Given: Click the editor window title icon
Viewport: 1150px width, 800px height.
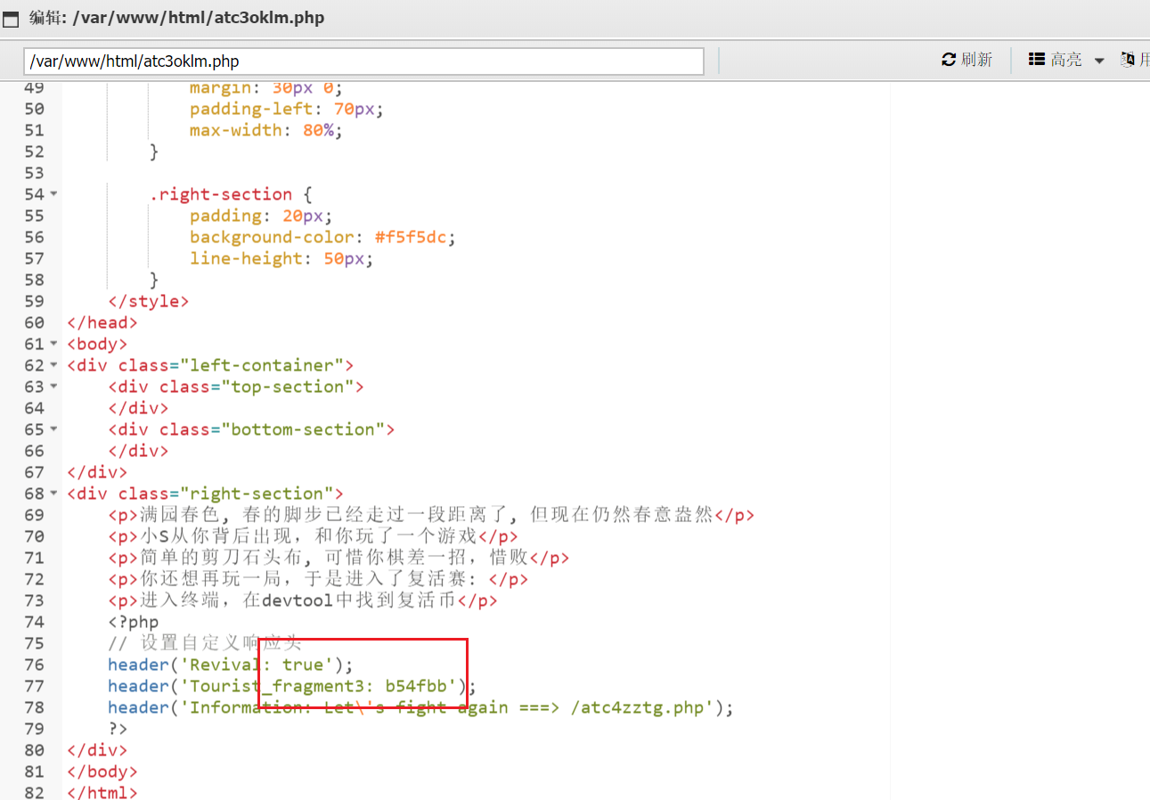Looking at the screenshot, I should pos(11,18).
